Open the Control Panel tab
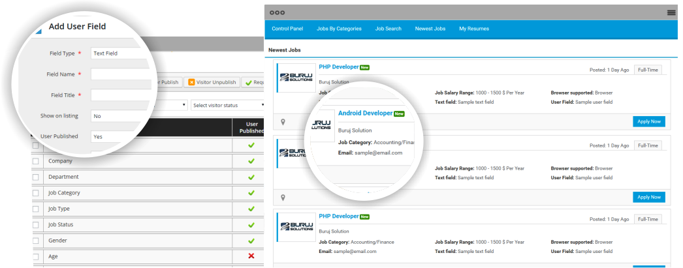Screen dimensions: 683x268 click(287, 29)
